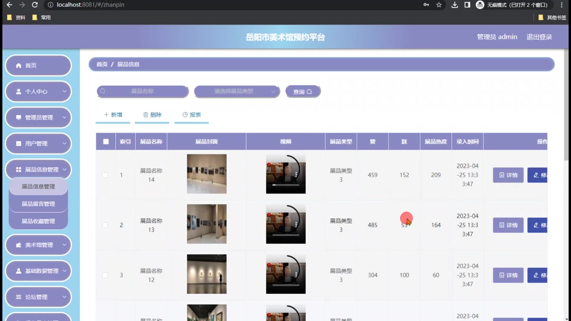
Task: Click 退出登录 link in header
Action: pos(539,37)
